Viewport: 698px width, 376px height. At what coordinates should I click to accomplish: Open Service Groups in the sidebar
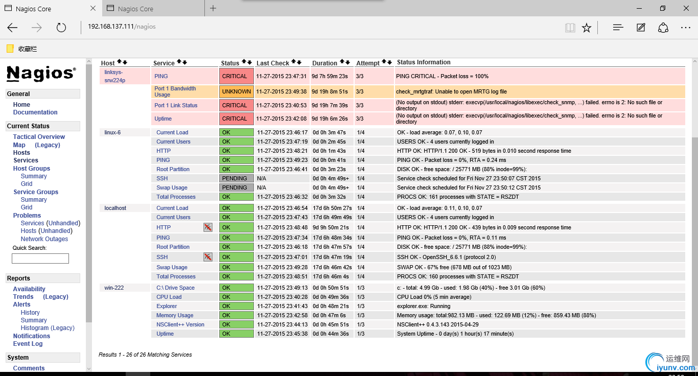[x=36, y=192]
